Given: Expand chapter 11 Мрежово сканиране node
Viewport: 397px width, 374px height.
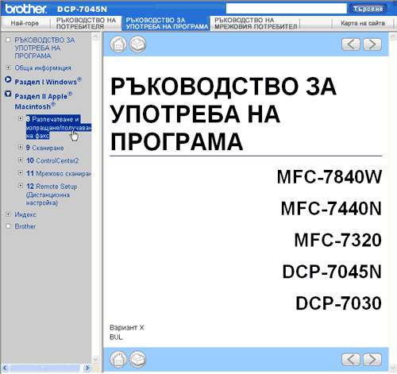Looking at the screenshot, I should (21, 172).
